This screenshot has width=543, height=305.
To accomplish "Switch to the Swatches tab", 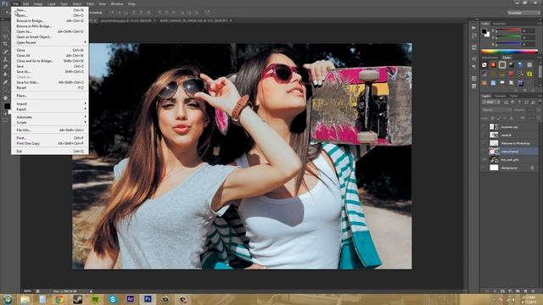I will 499,24.
